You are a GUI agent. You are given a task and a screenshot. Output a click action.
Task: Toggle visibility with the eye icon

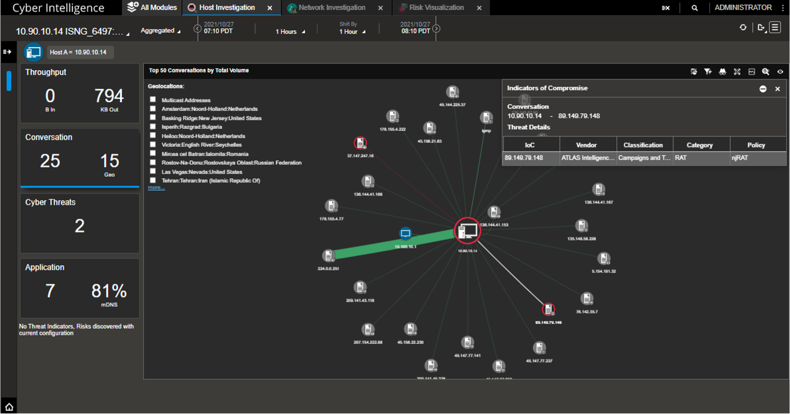click(780, 72)
